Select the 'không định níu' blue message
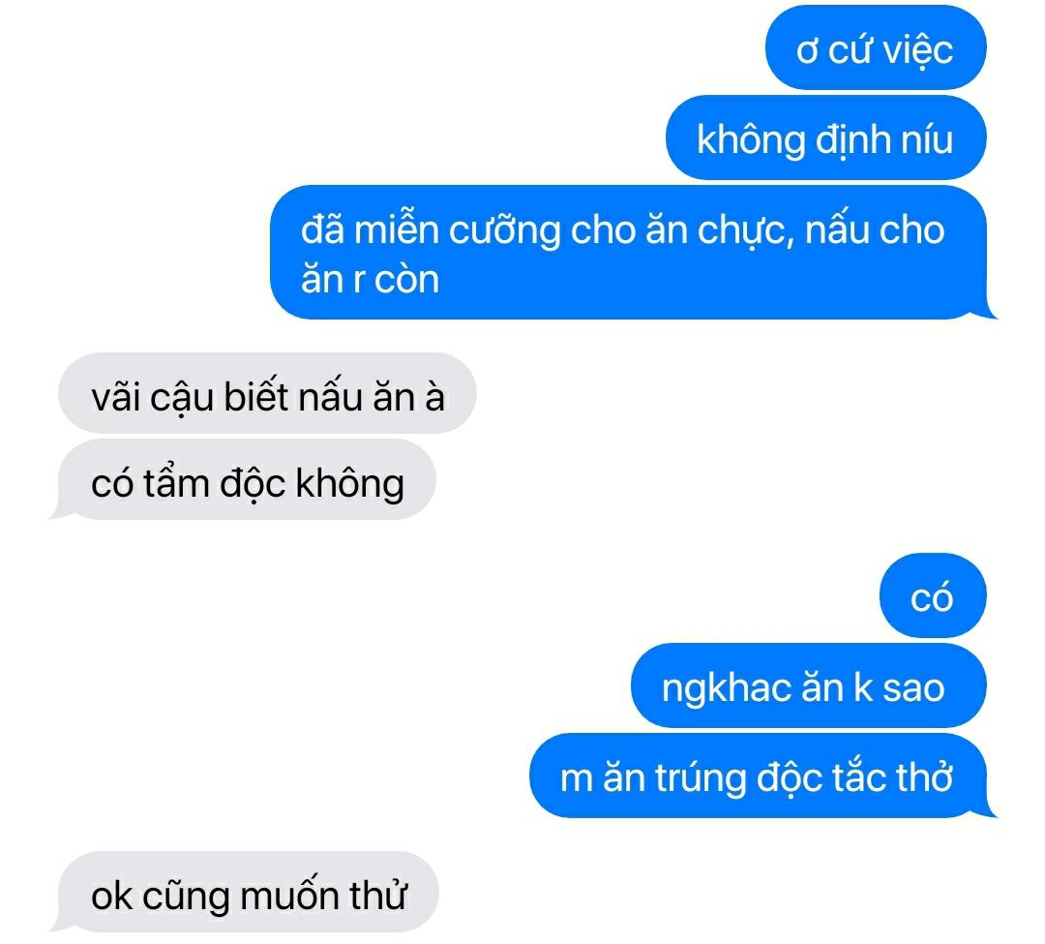The image size is (1045, 944). [x=825, y=137]
